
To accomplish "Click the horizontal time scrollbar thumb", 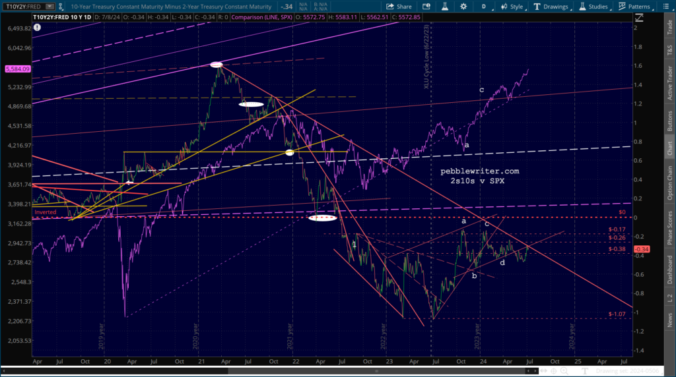I will point(376,370).
